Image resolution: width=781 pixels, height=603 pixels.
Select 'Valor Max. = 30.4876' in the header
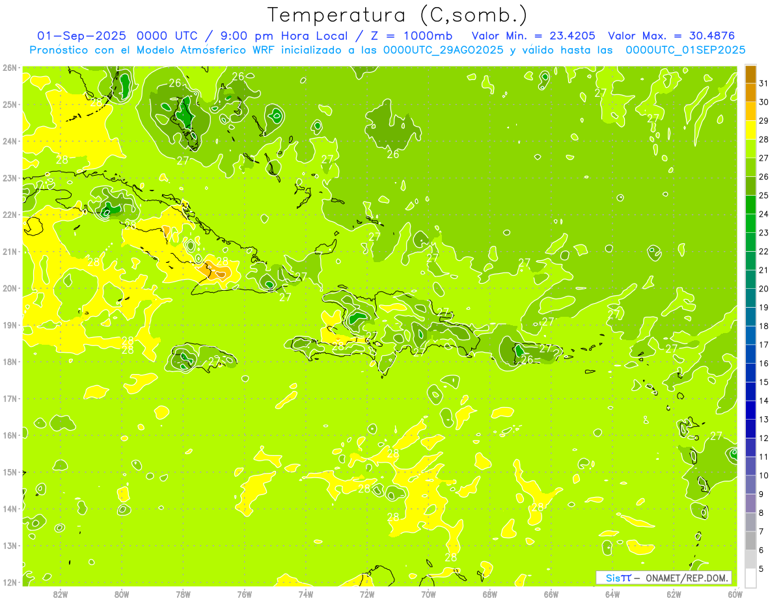pos(672,36)
